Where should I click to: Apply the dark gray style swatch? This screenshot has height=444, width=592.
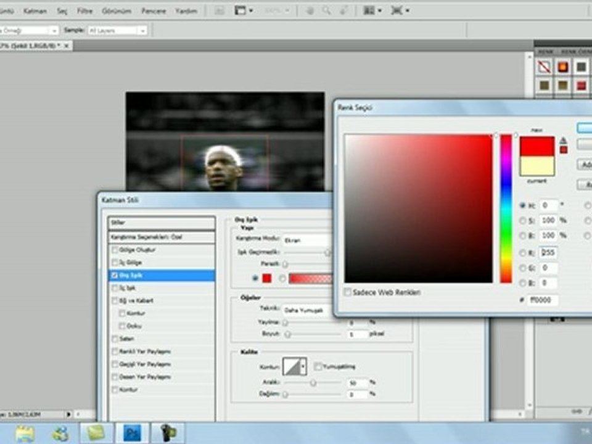coord(581,67)
